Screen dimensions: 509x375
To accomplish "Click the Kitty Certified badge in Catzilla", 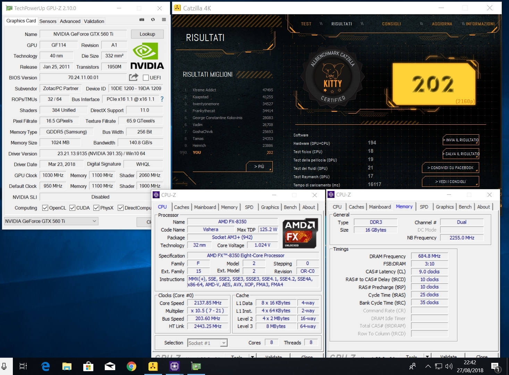I will click(332, 77).
